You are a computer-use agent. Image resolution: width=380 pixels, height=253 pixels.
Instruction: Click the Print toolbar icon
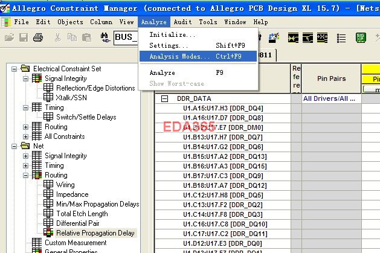(38, 37)
